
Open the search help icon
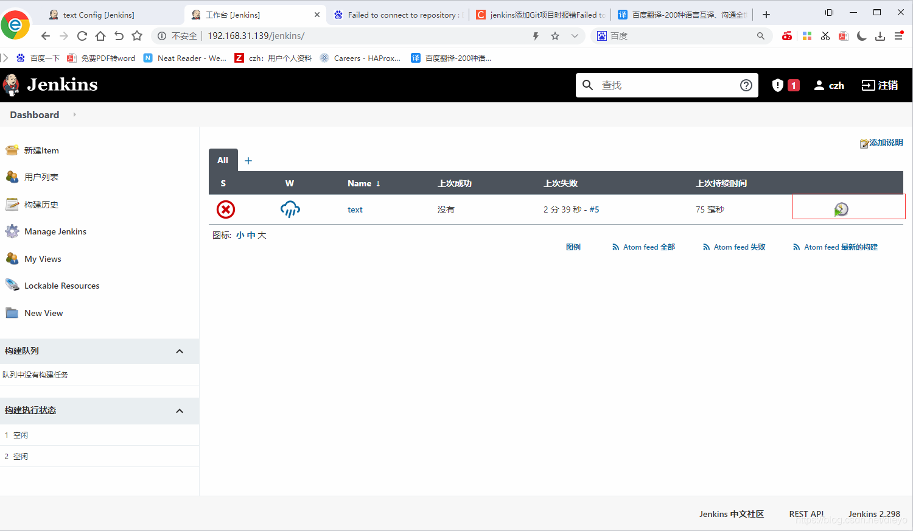point(746,85)
